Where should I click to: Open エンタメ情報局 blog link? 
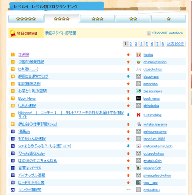point(30,190)
